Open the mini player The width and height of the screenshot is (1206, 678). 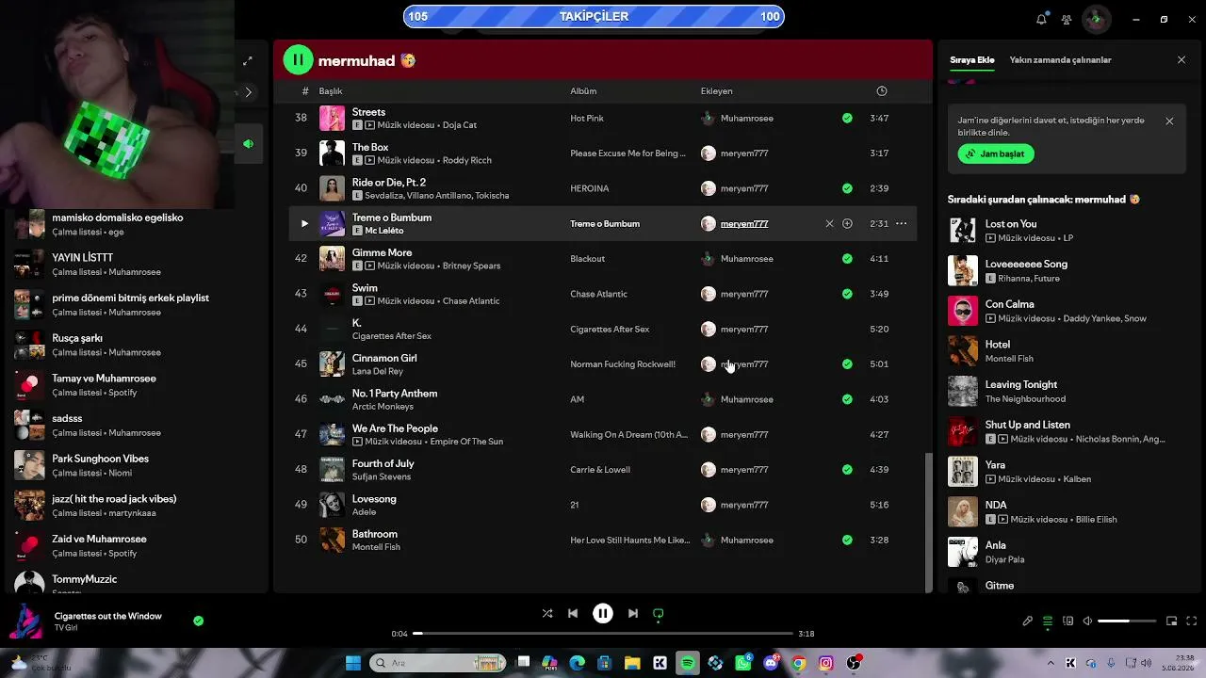click(1172, 621)
